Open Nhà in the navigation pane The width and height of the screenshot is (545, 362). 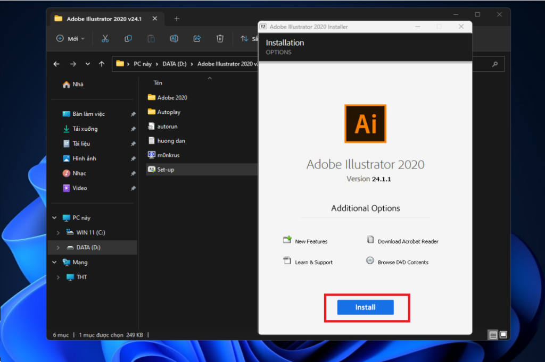(x=73, y=85)
